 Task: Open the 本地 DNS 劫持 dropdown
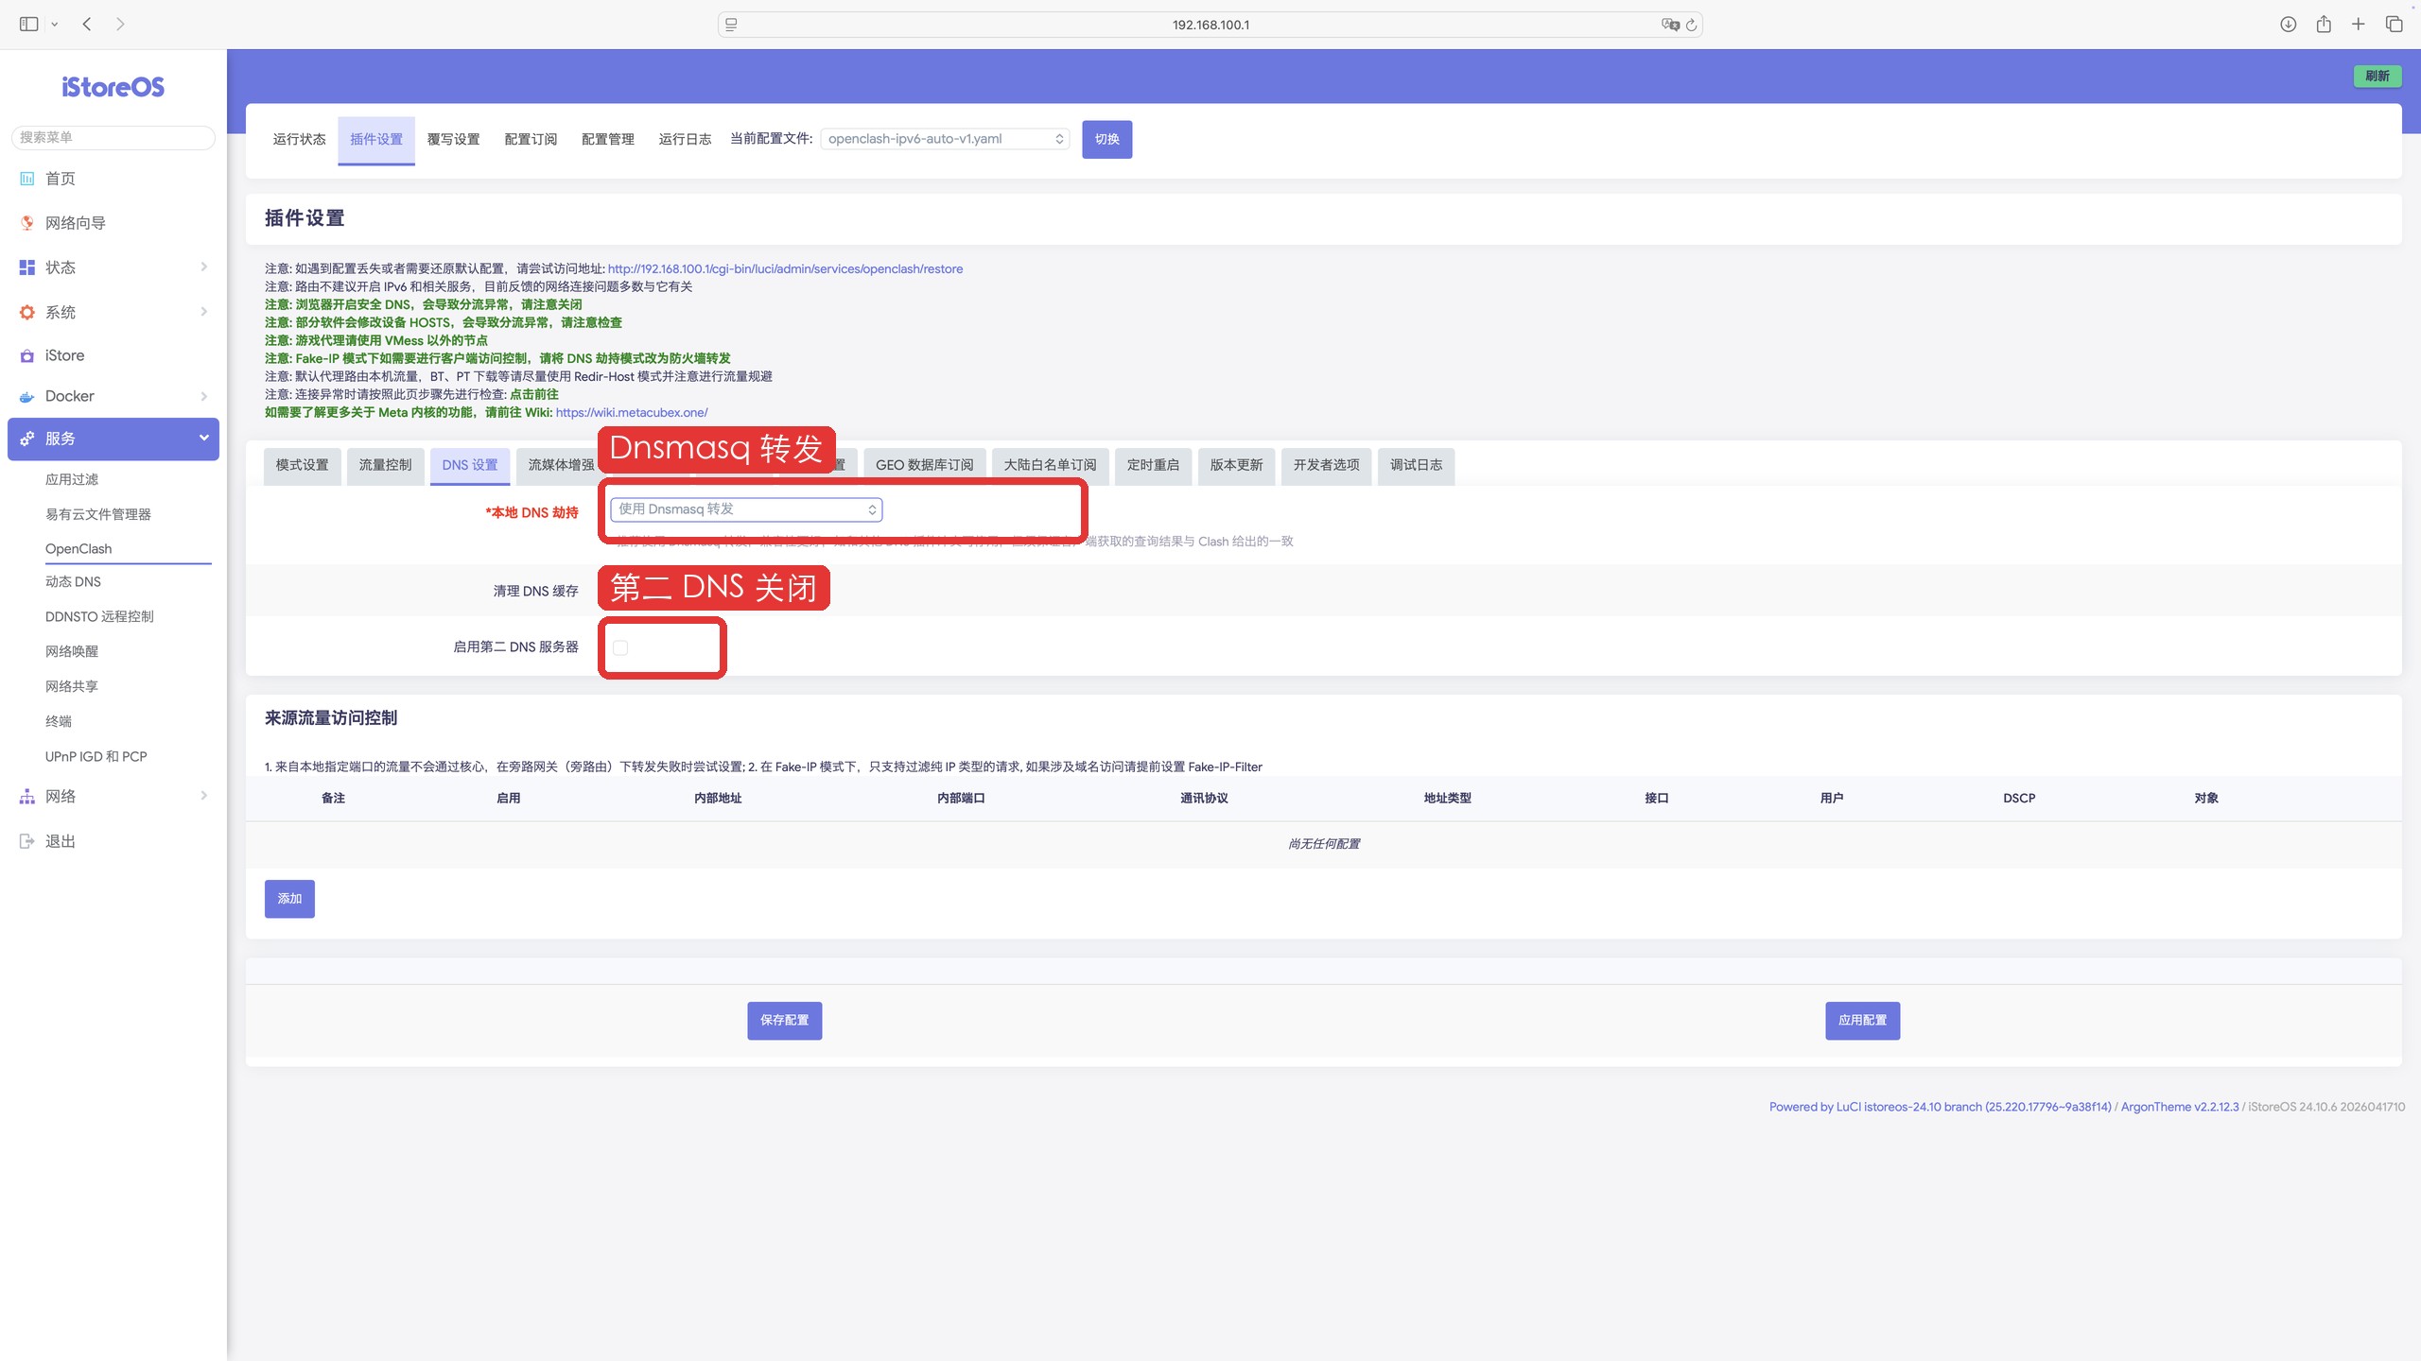(x=746, y=509)
